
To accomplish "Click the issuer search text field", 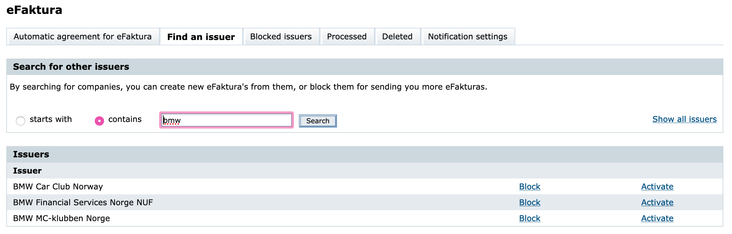I will click(227, 120).
